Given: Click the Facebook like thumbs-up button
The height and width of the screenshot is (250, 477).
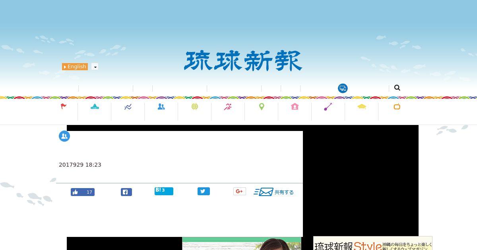Looking at the screenshot, I should (x=83, y=192).
